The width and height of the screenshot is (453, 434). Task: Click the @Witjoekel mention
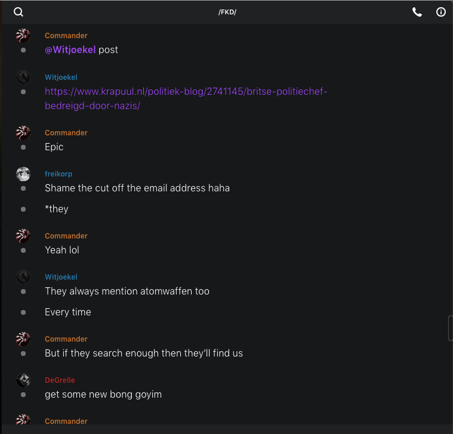(70, 49)
